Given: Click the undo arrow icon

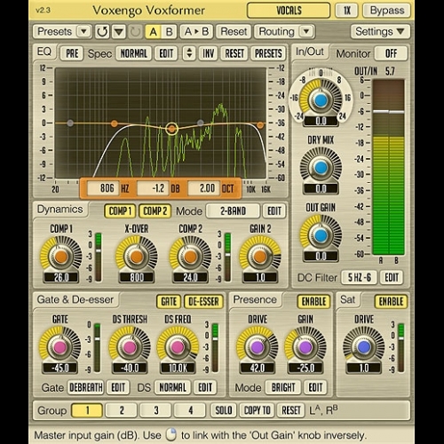Looking at the screenshot, I should click(x=102, y=32).
